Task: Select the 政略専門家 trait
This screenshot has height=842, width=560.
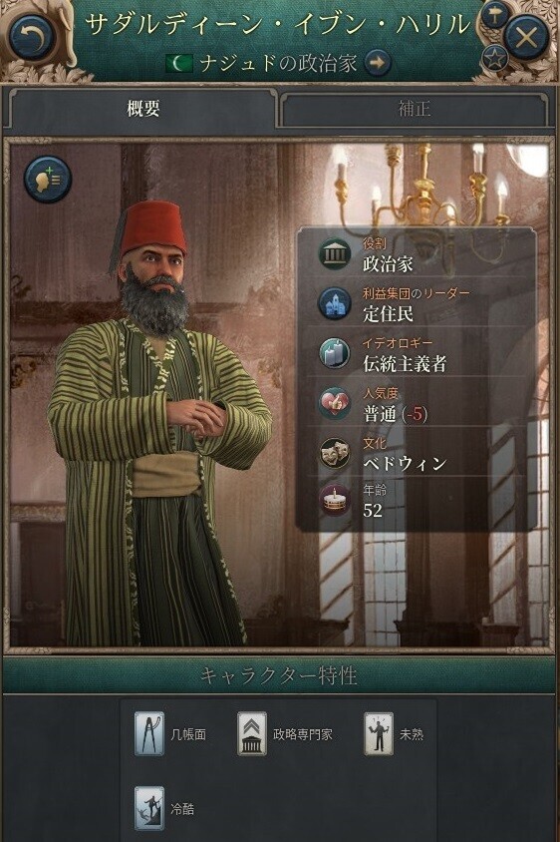Action: tap(285, 734)
